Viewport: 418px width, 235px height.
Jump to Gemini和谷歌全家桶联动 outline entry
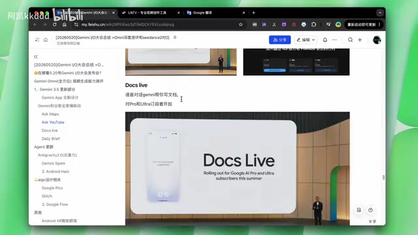tap(59, 106)
